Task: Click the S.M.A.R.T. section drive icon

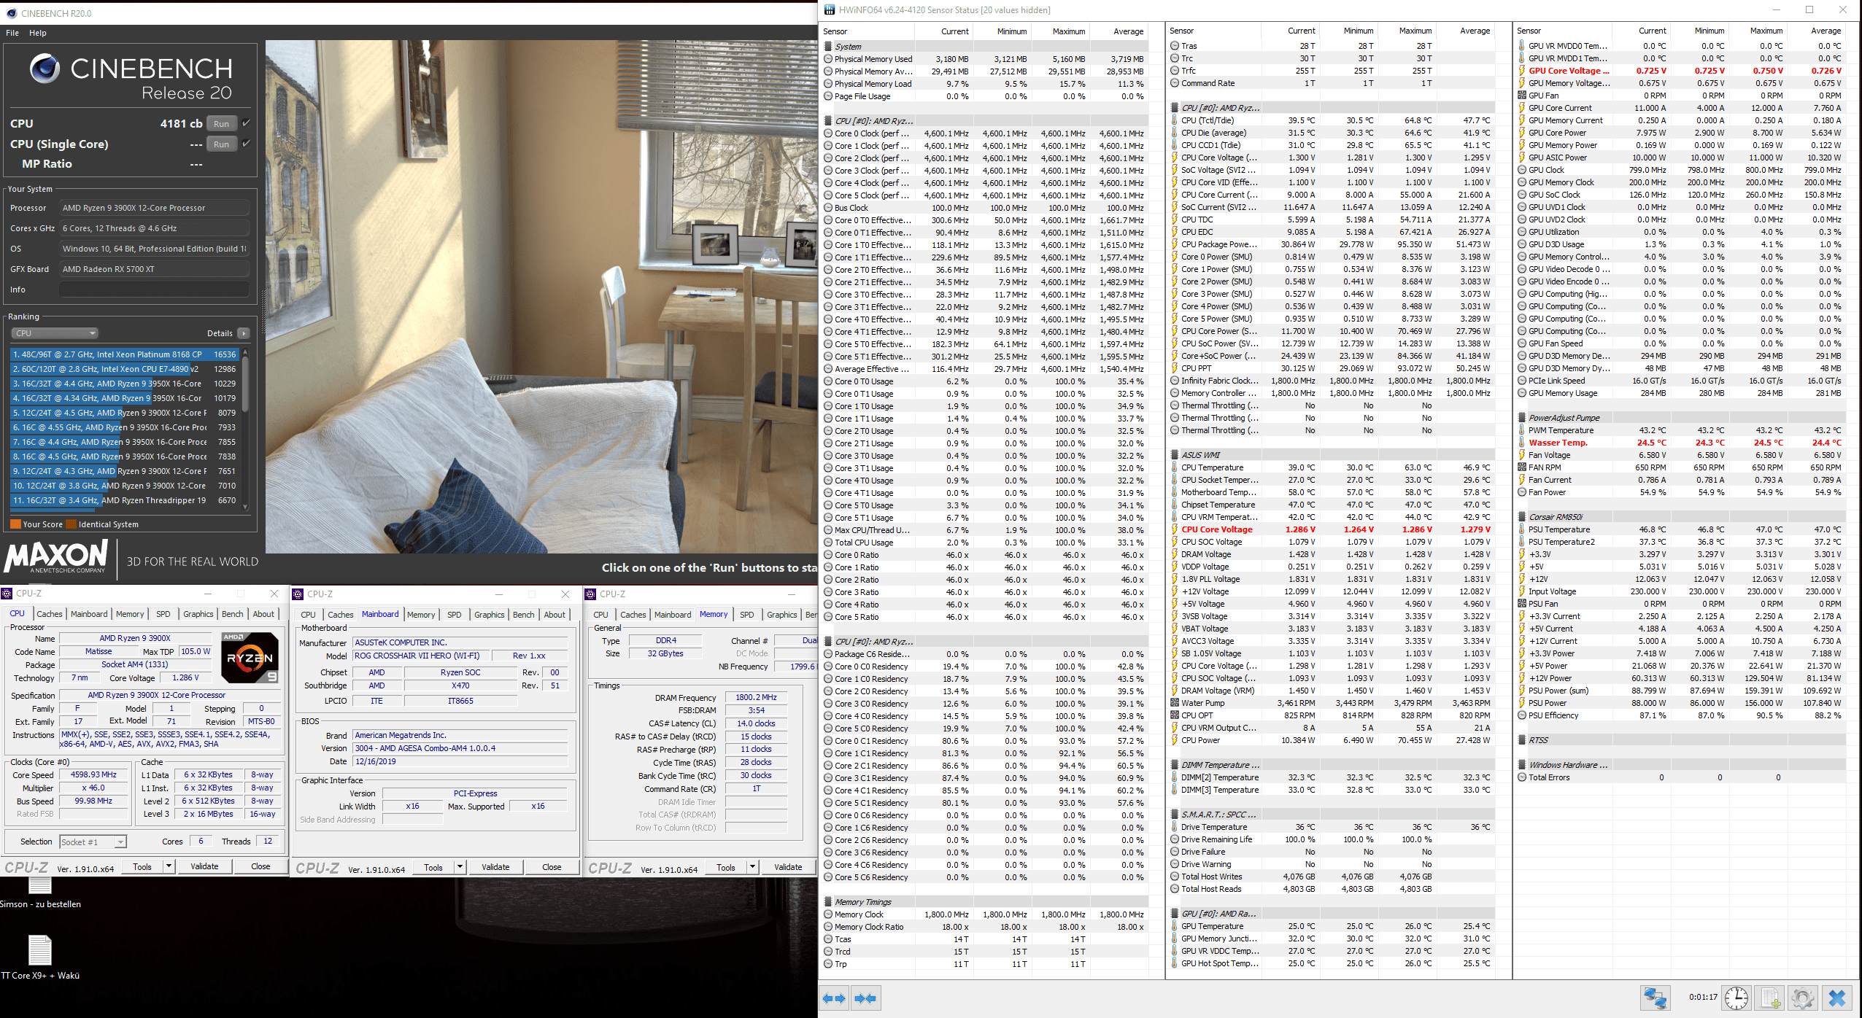Action: pos(1175,815)
